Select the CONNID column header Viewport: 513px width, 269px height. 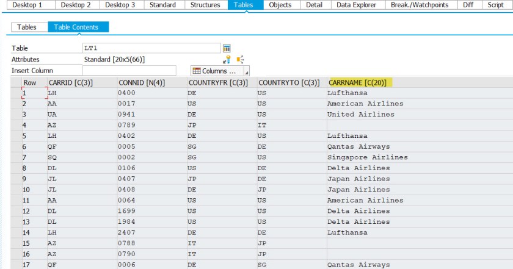click(141, 82)
